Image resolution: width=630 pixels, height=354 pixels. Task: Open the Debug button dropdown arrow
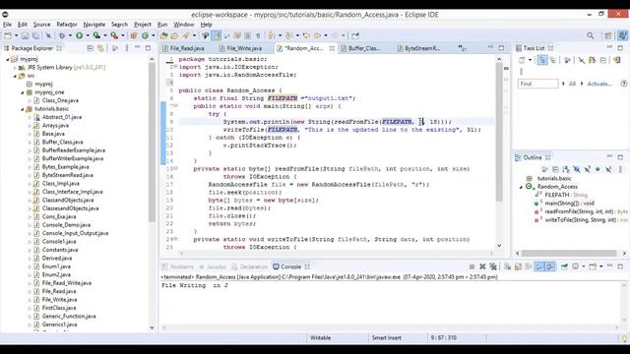(x=70, y=35)
